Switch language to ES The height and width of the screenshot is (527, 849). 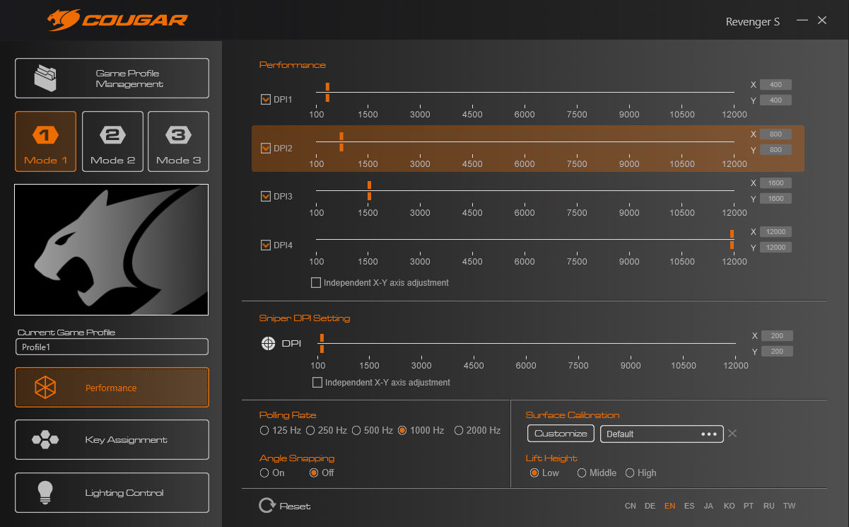pyautogui.click(x=689, y=506)
